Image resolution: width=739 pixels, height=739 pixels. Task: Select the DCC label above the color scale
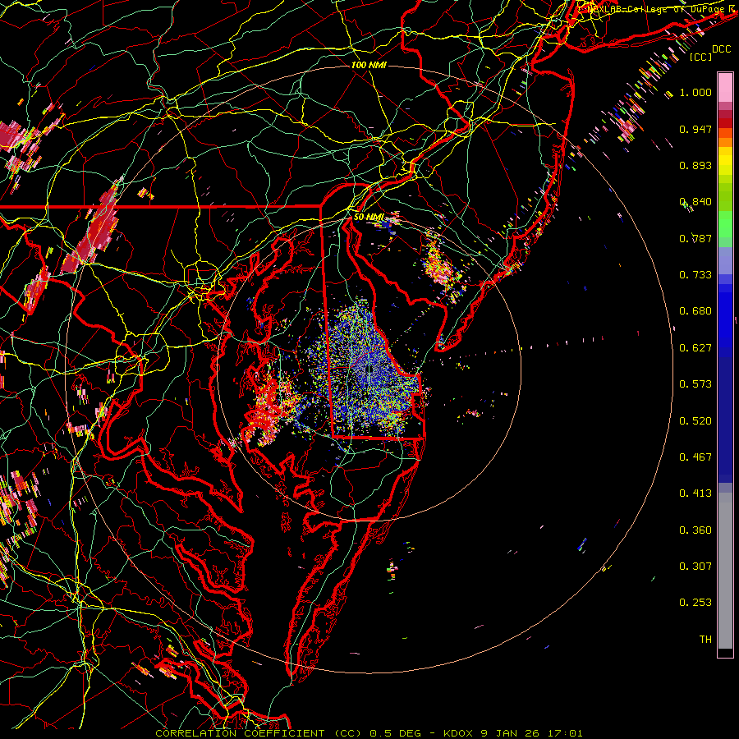[x=721, y=49]
